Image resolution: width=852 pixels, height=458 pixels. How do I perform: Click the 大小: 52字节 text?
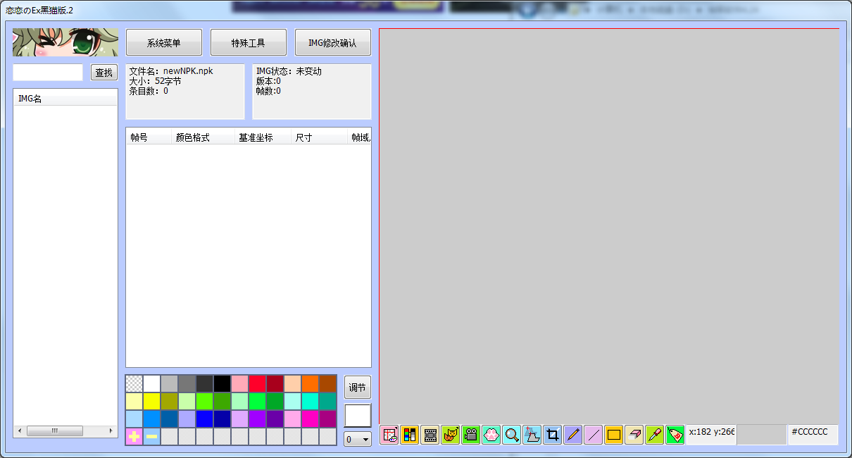pyautogui.click(x=156, y=81)
